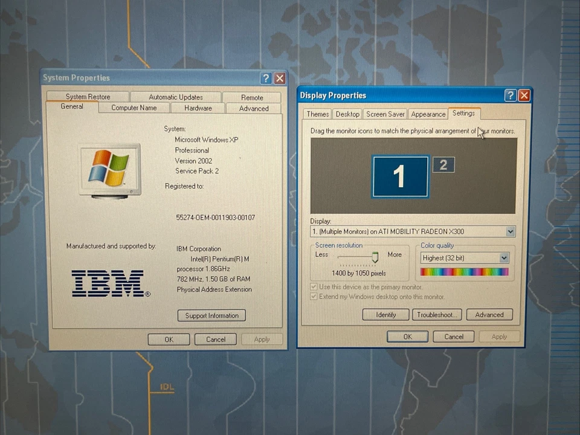This screenshot has width=580, height=435.
Task: Open the Automatic Updates tab
Action: (x=175, y=97)
